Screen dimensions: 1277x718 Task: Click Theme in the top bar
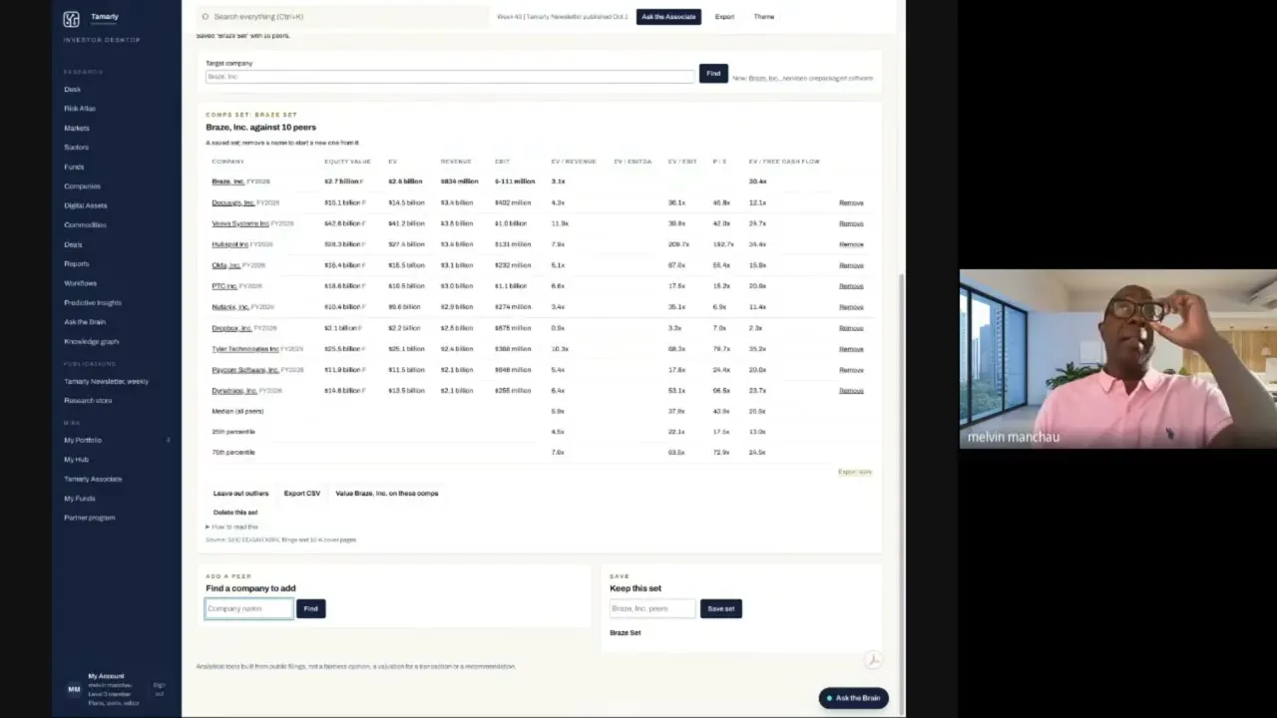[764, 17]
